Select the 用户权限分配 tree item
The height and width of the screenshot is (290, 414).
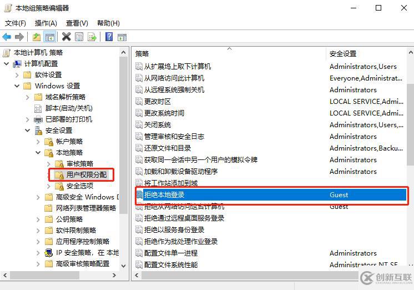87,175
